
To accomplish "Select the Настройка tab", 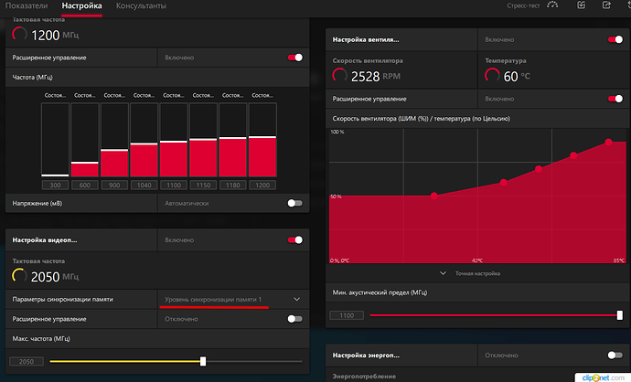I will pos(81,5).
